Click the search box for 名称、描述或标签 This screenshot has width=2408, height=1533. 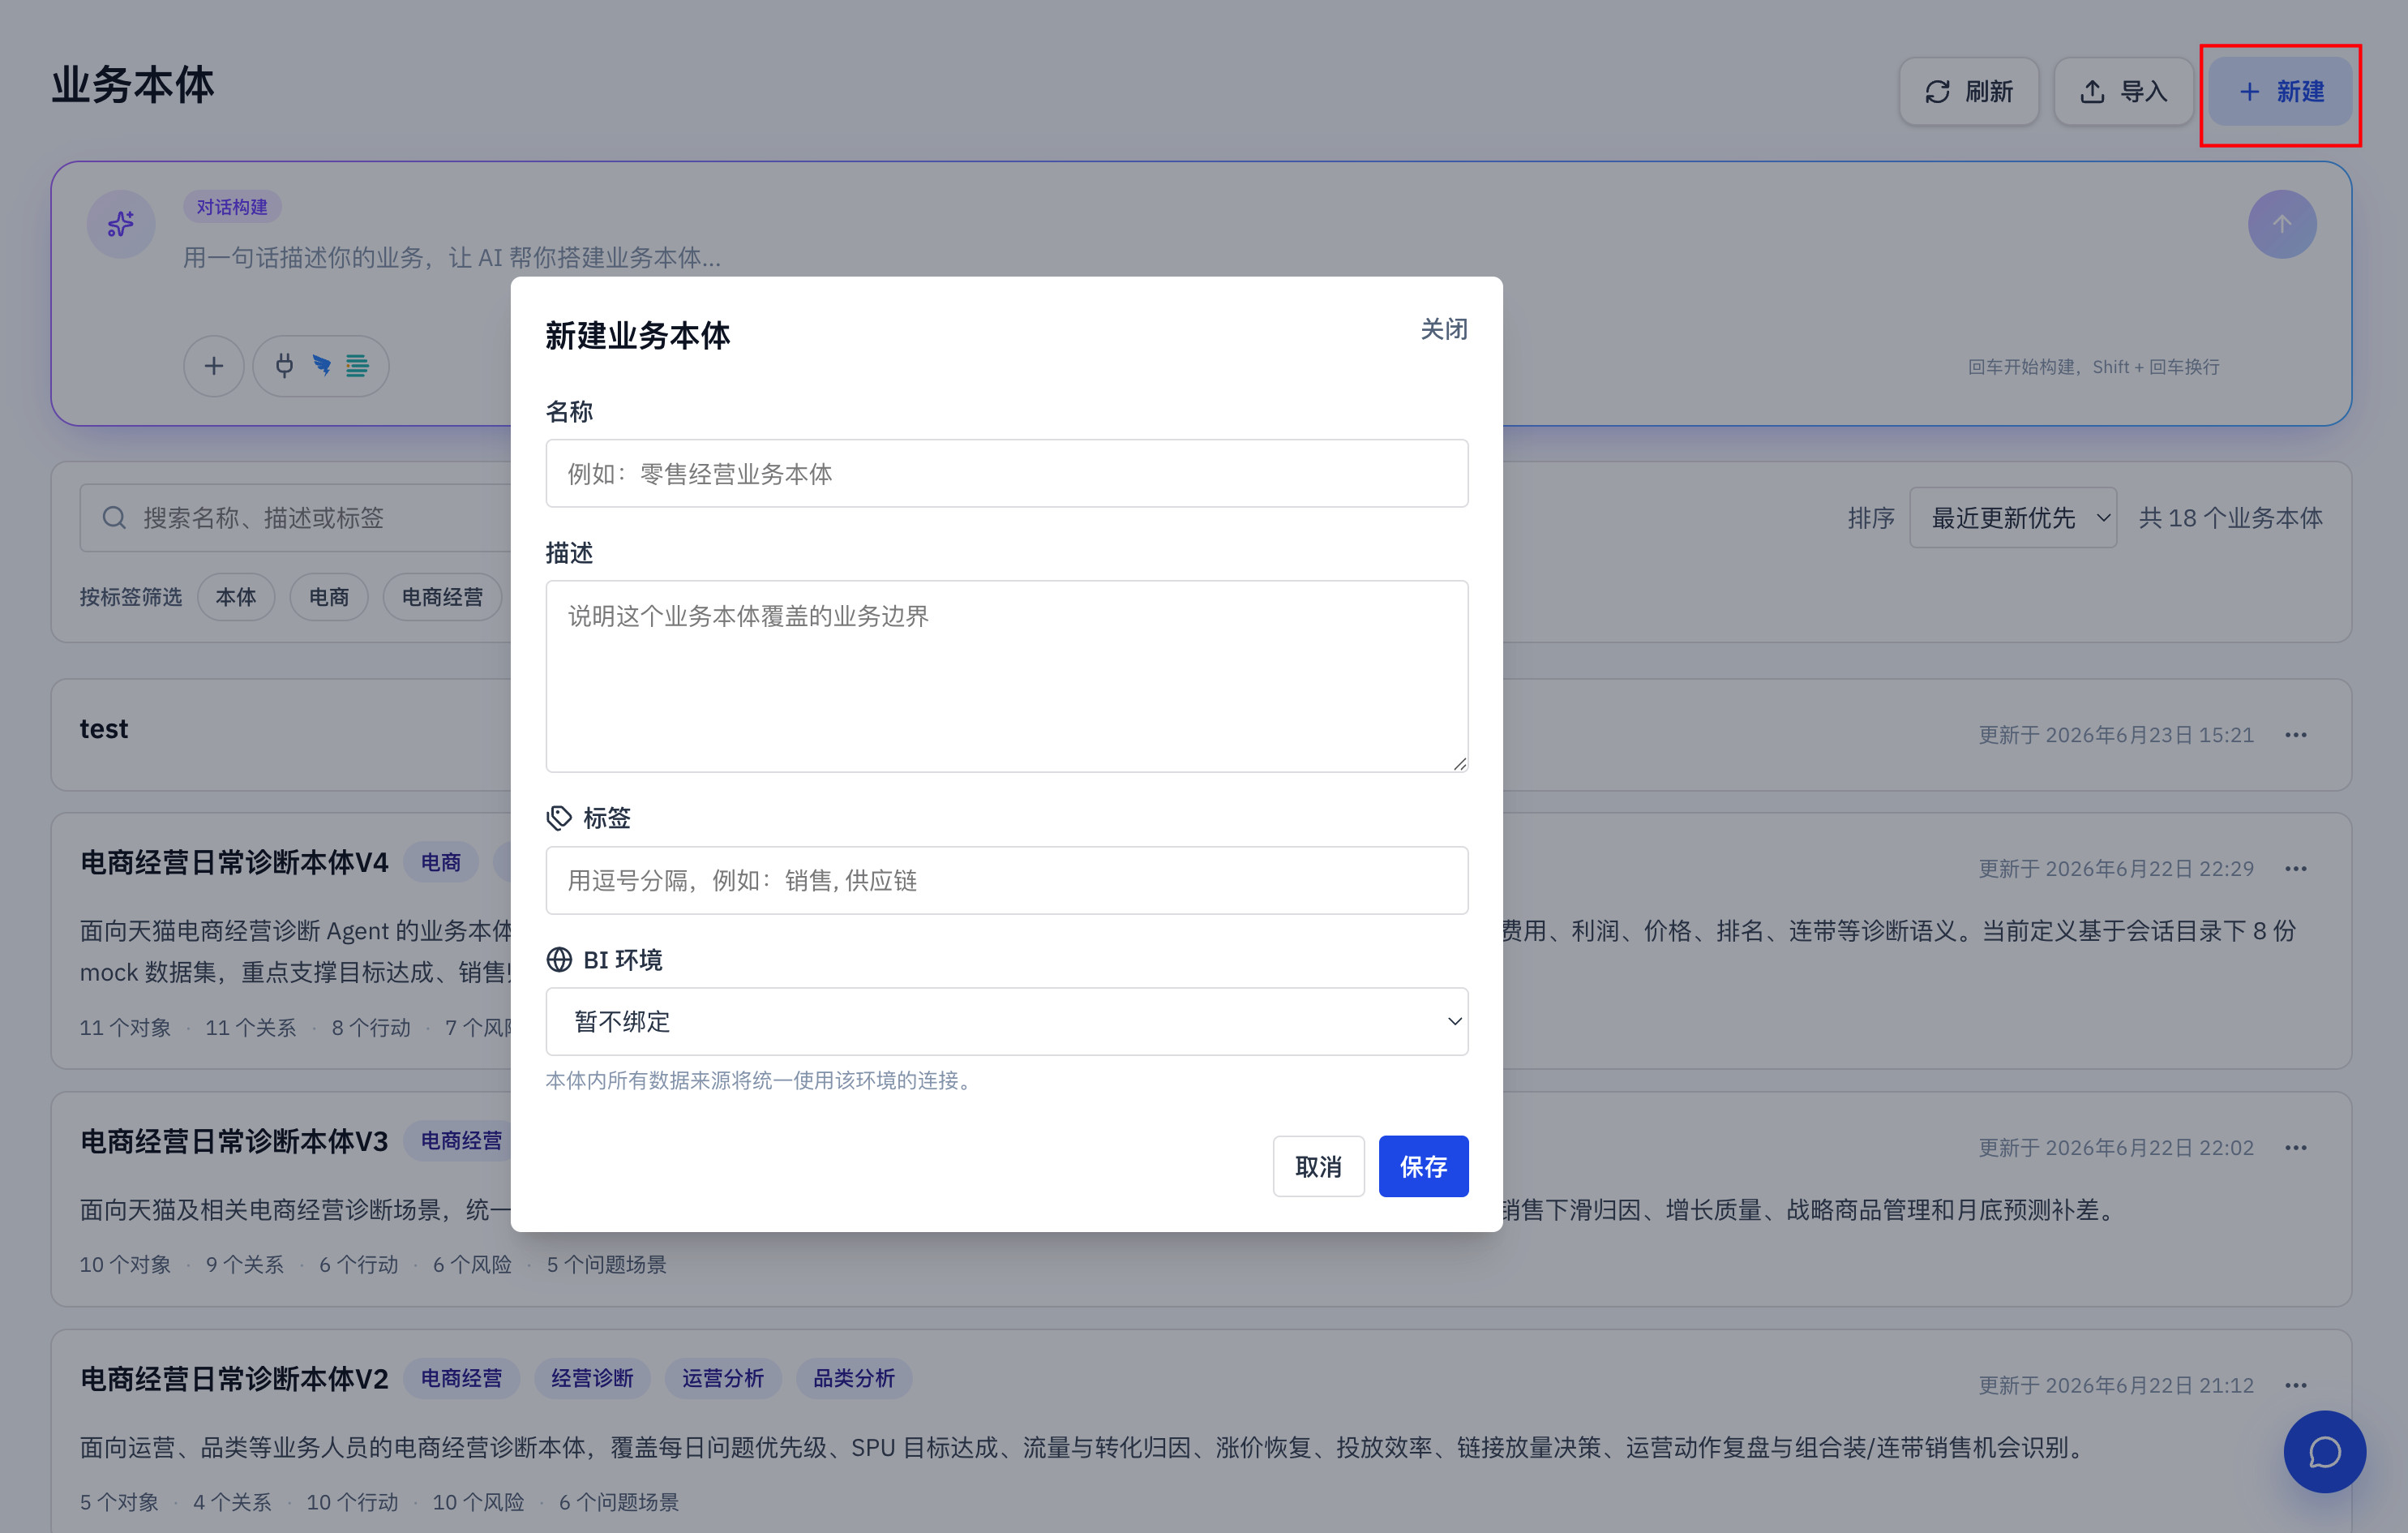[x=296, y=517]
